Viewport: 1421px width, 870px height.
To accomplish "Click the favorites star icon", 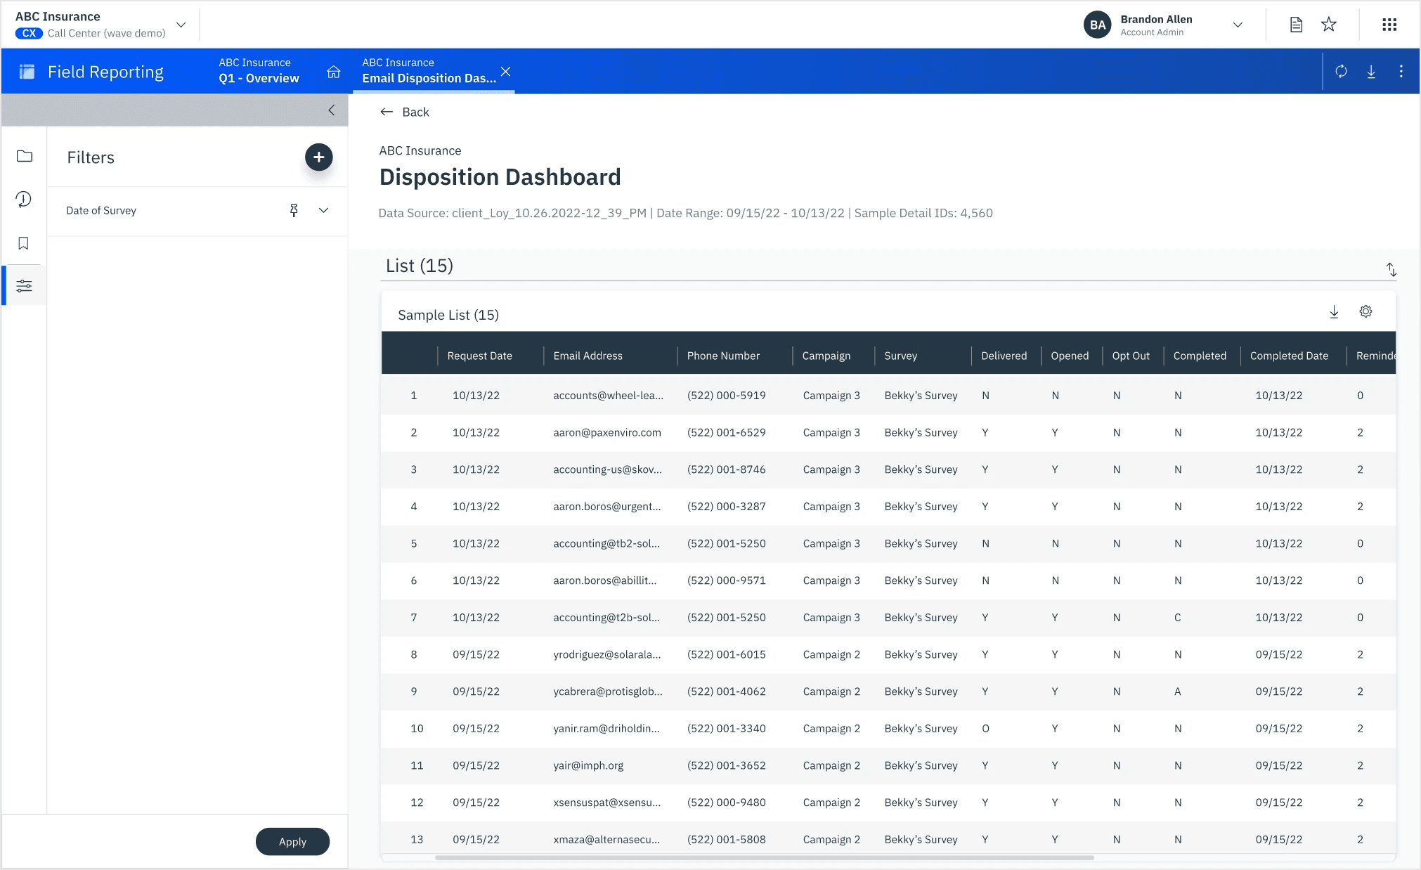I will [x=1328, y=25].
